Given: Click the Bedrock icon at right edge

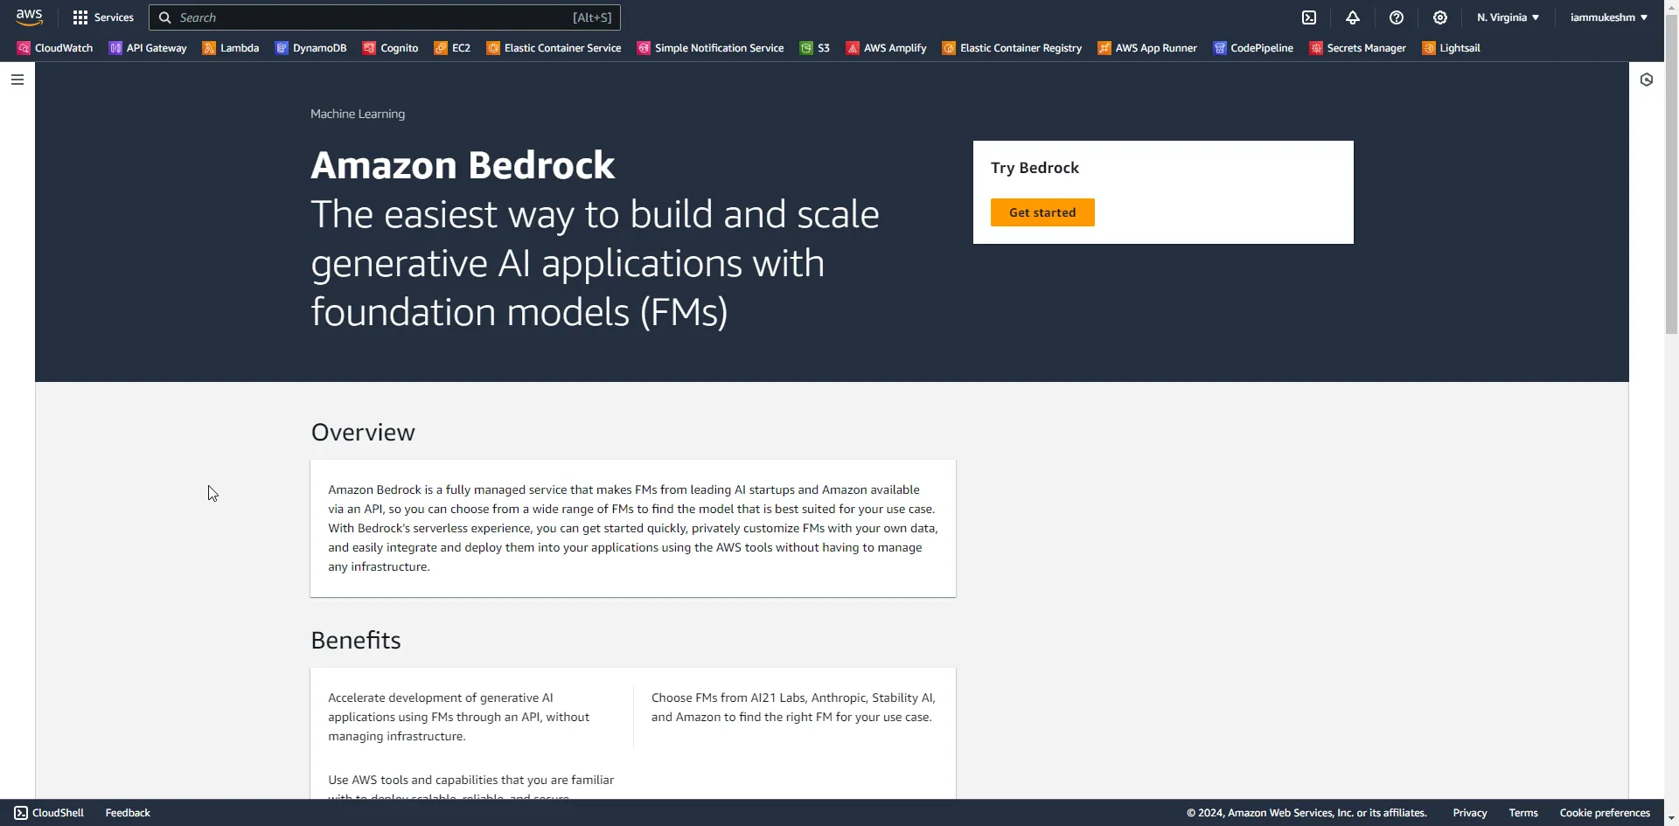Looking at the screenshot, I should tap(1648, 79).
